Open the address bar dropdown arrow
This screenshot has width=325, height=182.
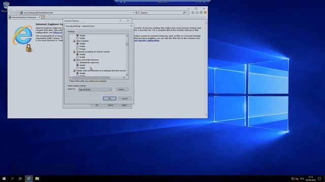coord(134,13)
